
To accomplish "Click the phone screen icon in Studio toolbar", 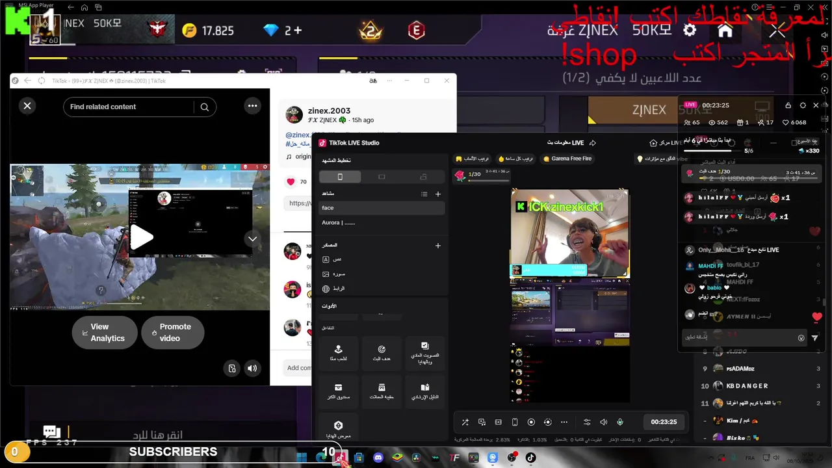I will (515, 422).
